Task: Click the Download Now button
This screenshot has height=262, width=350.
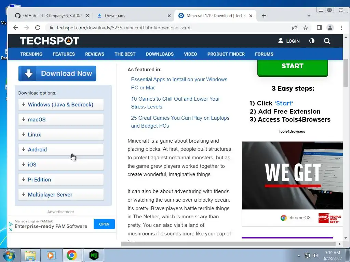Action: pyautogui.click(x=57, y=73)
